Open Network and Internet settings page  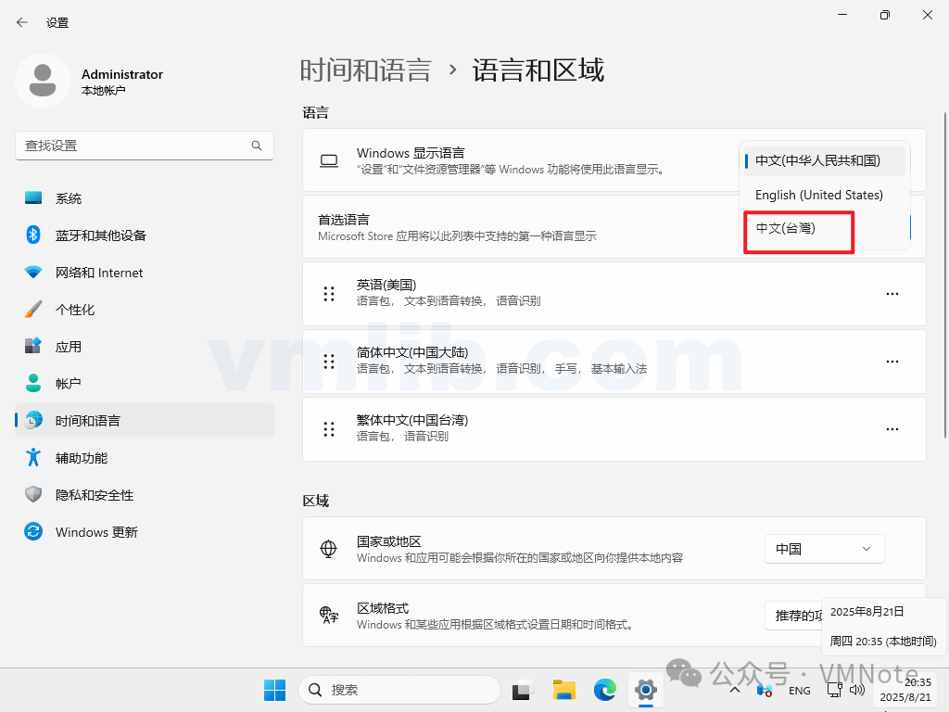coord(98,273)
